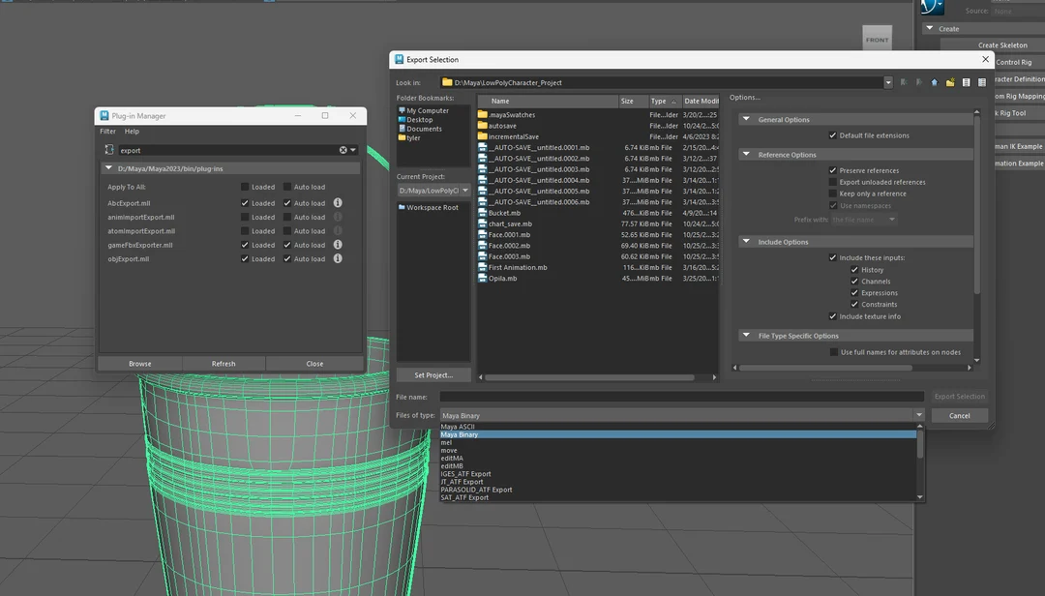This screenshot has height=596, width=1045.
Task: Clear the export search filter in Plug-in Manager
Action: pyautogui.click(x=343, y=151)
